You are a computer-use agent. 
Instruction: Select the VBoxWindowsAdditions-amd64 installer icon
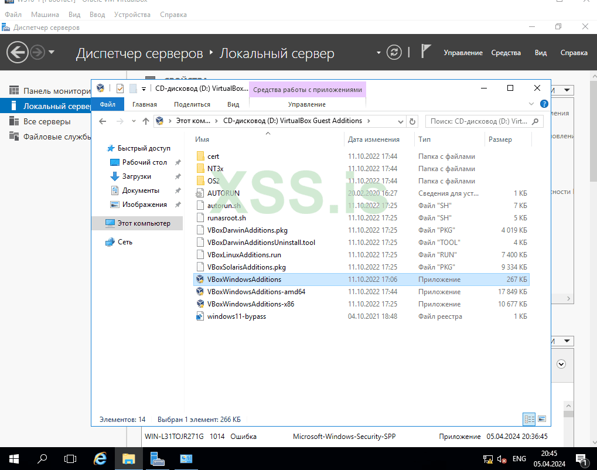coord(200,291)
